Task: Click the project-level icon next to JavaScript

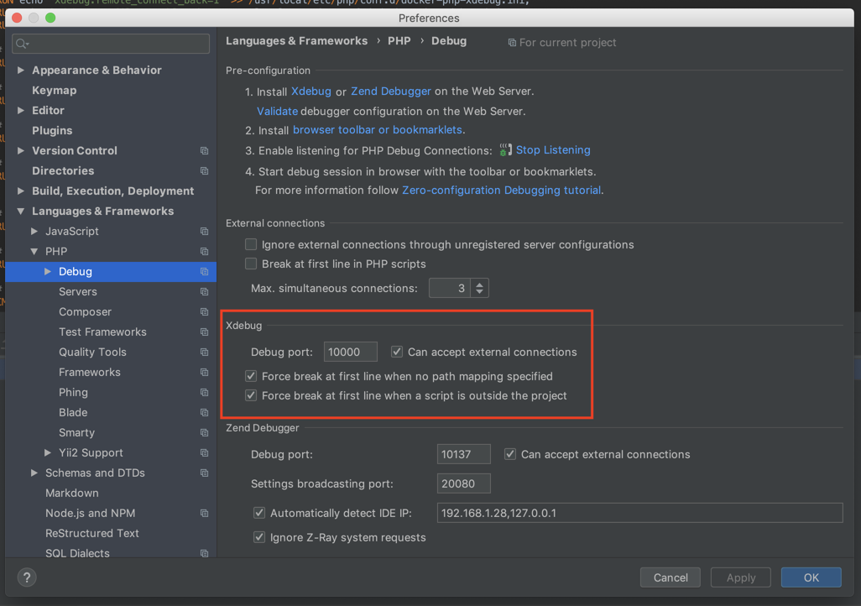Action: pyautogui.click(x=204, y=232)
